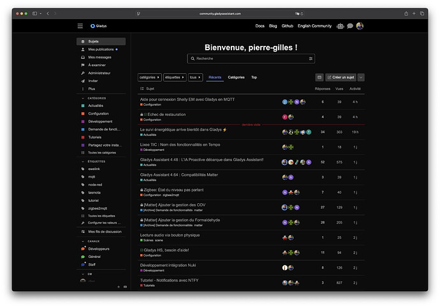Viewport: 440px width, 307px height.
Task: Open the catégories filter dropdown
Action: 150,77
